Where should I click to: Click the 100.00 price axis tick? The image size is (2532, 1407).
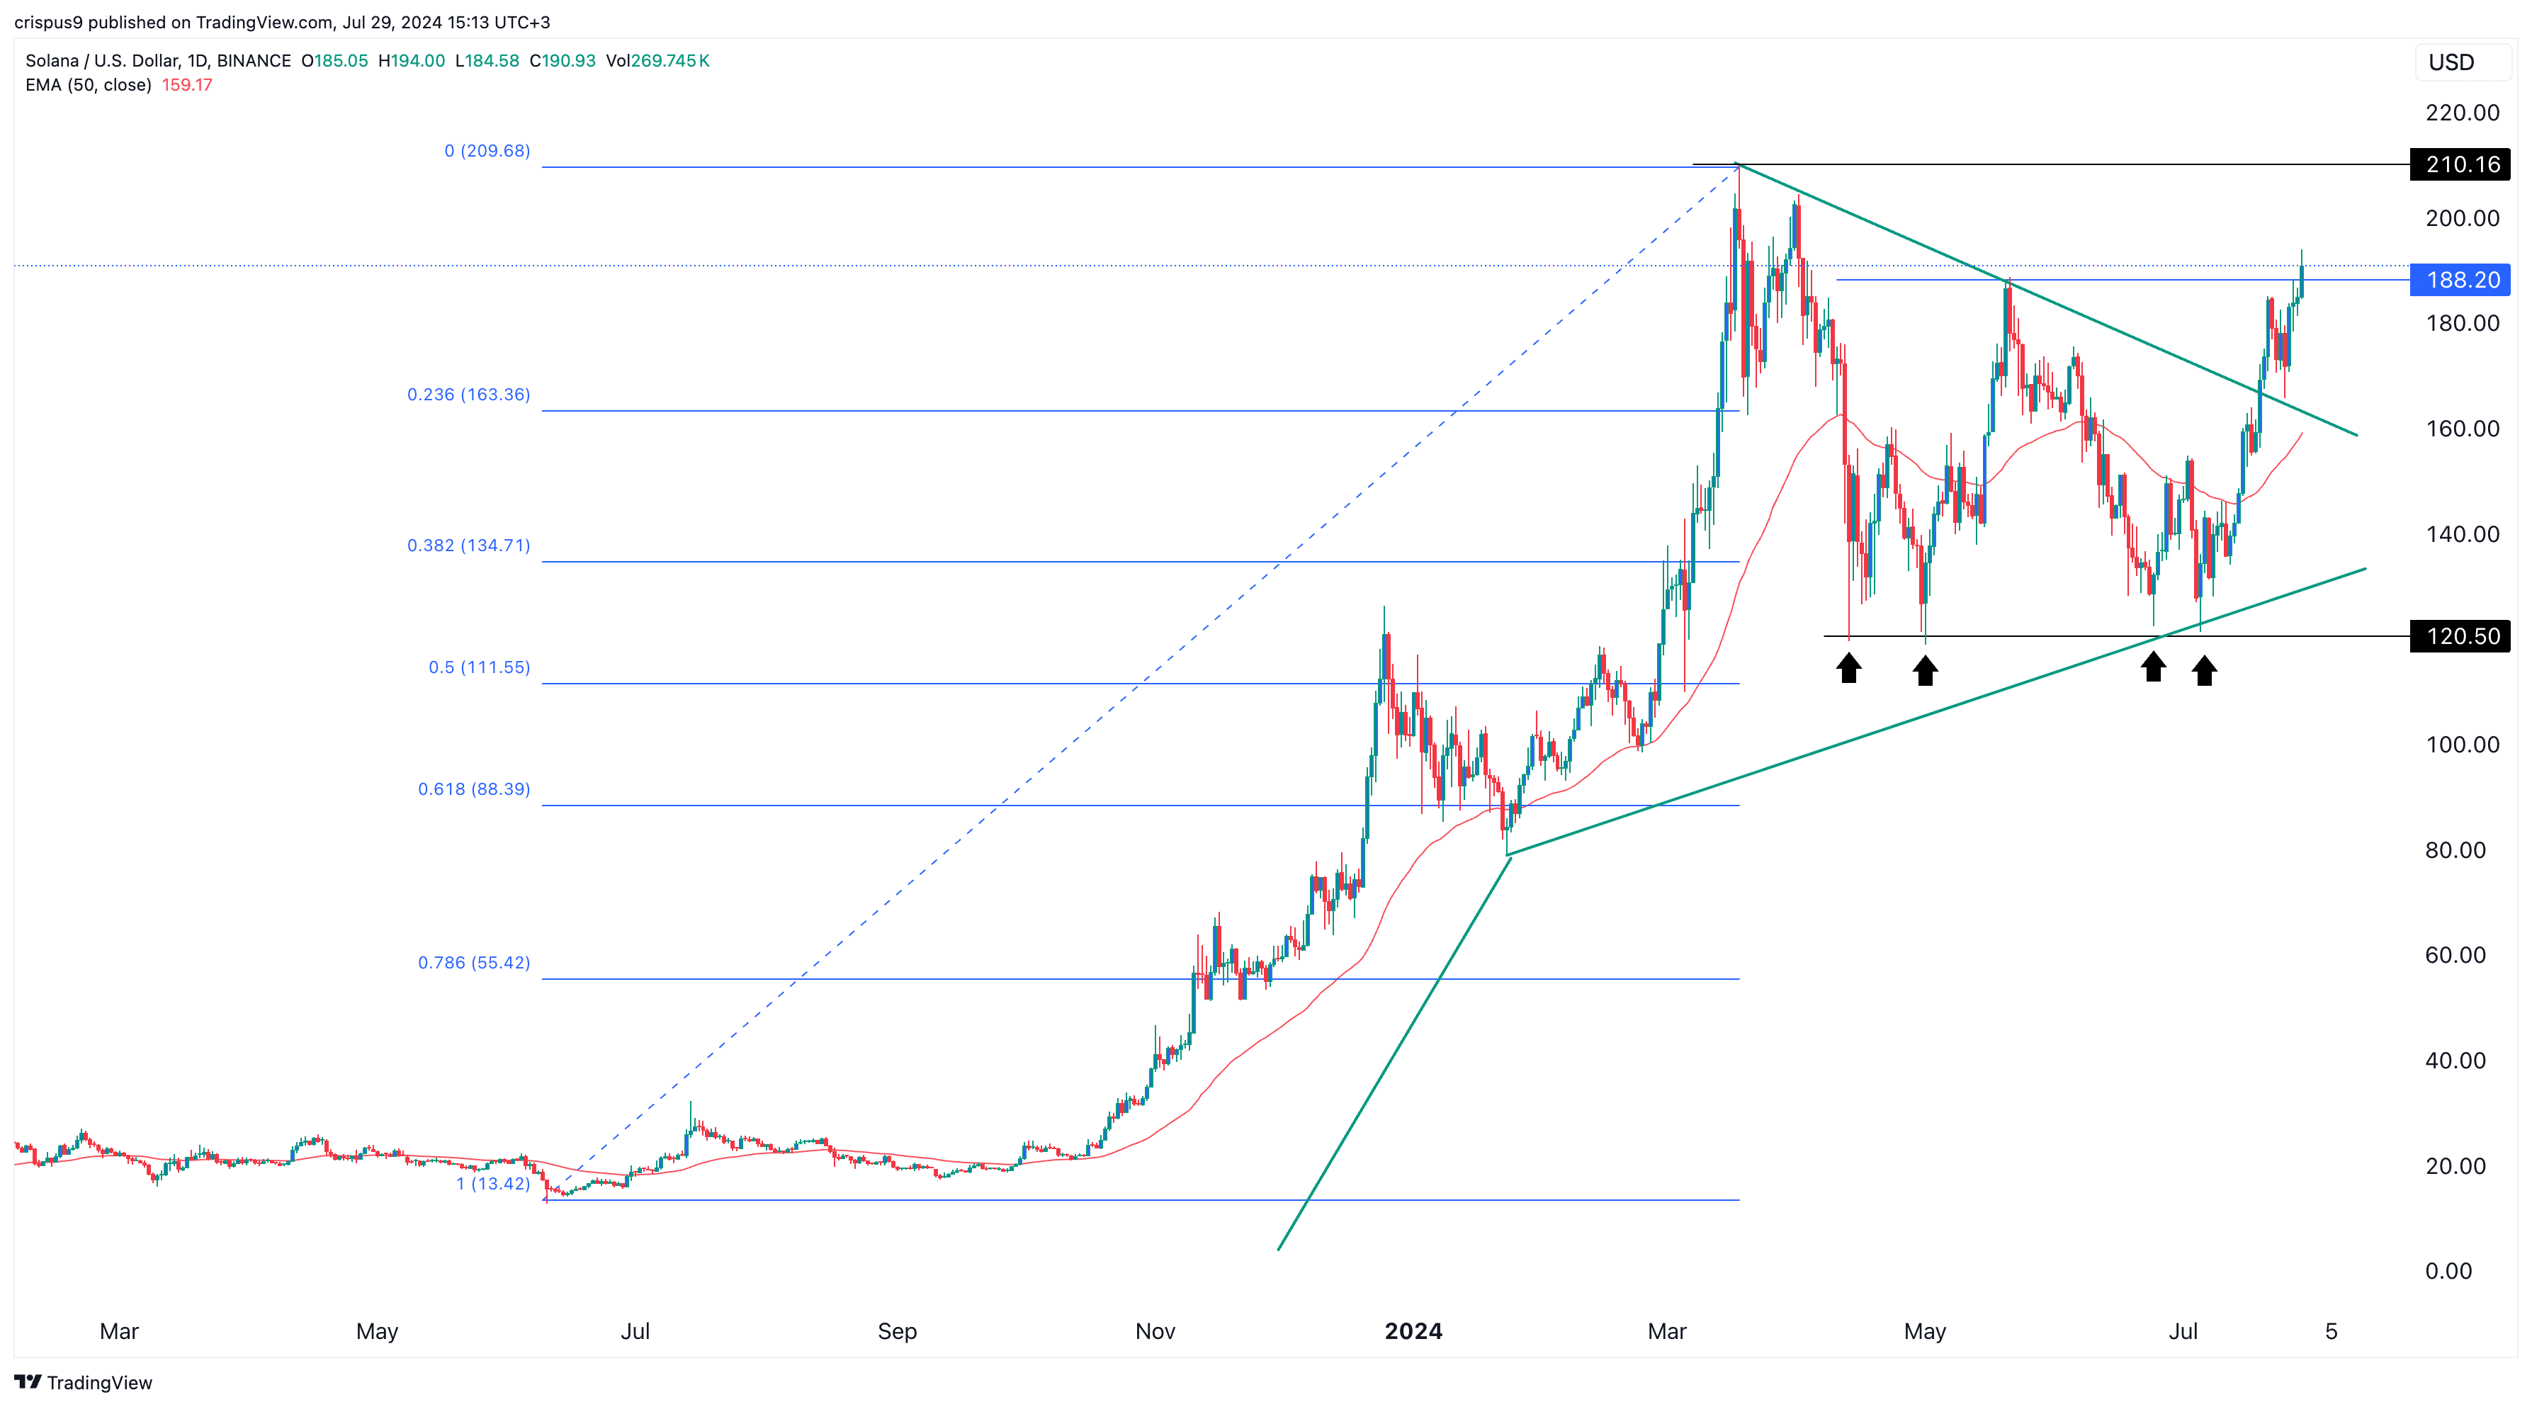pos(2462,745)
